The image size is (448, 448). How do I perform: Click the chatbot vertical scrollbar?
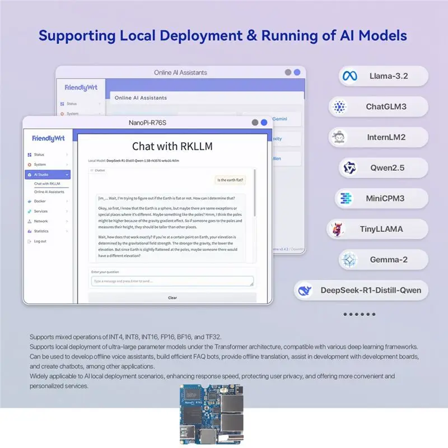point(254,193)
